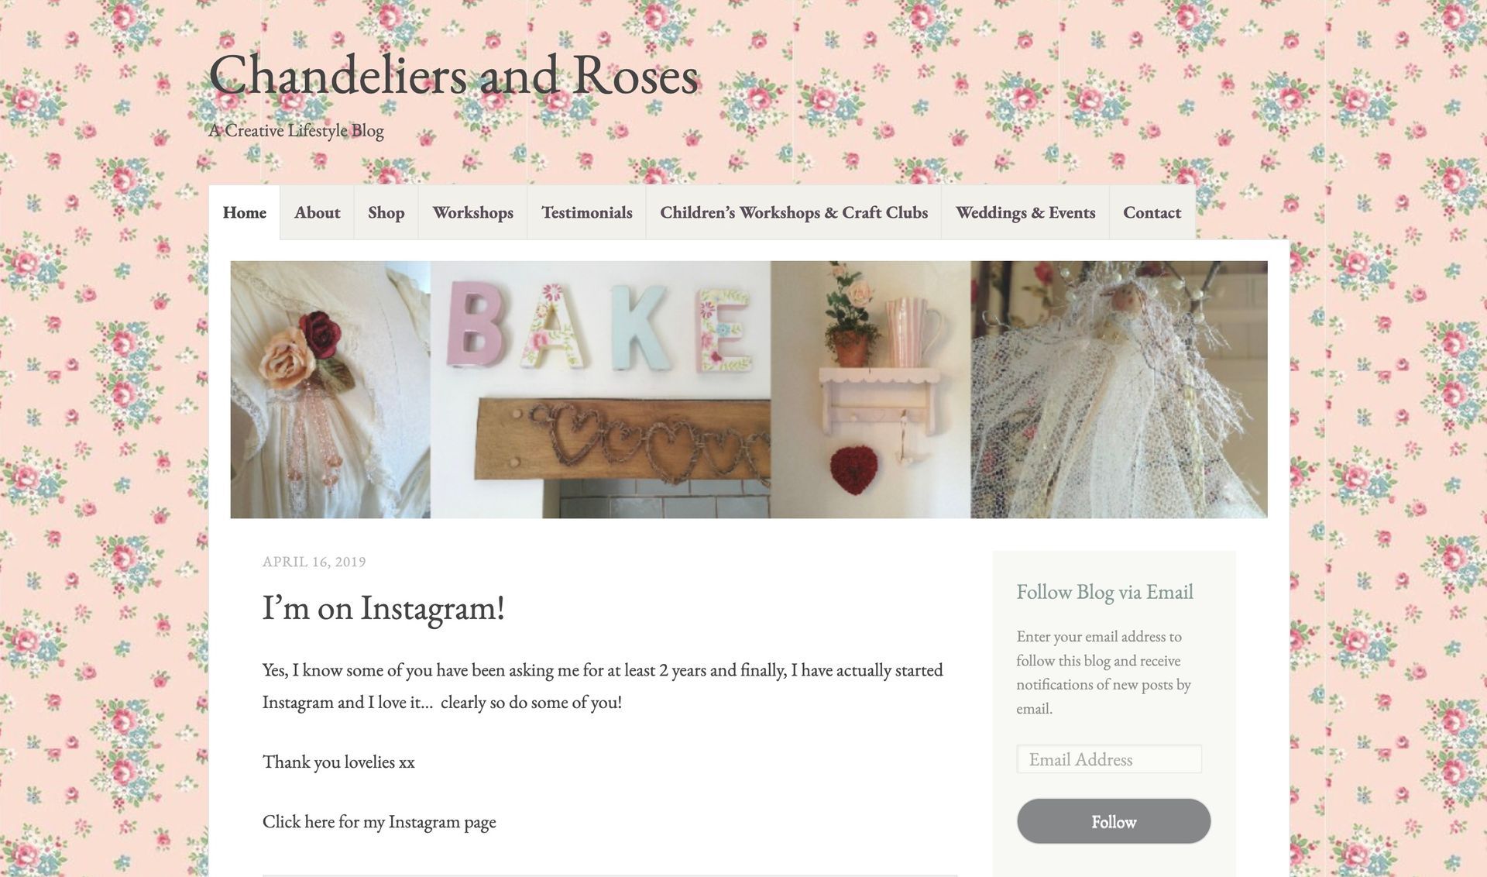Go to Weddings & Events page

(1025, 212)
